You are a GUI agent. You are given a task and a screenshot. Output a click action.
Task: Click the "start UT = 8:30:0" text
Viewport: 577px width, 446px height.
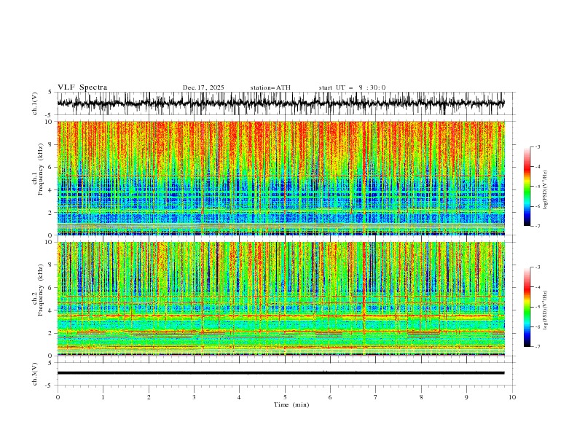click(x=352, y=87)
